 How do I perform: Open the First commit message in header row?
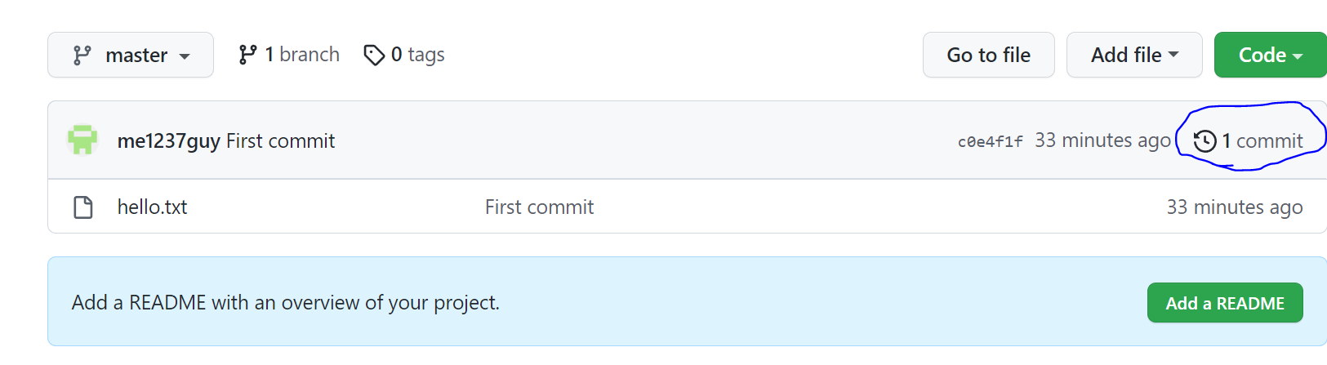[281, 141]
